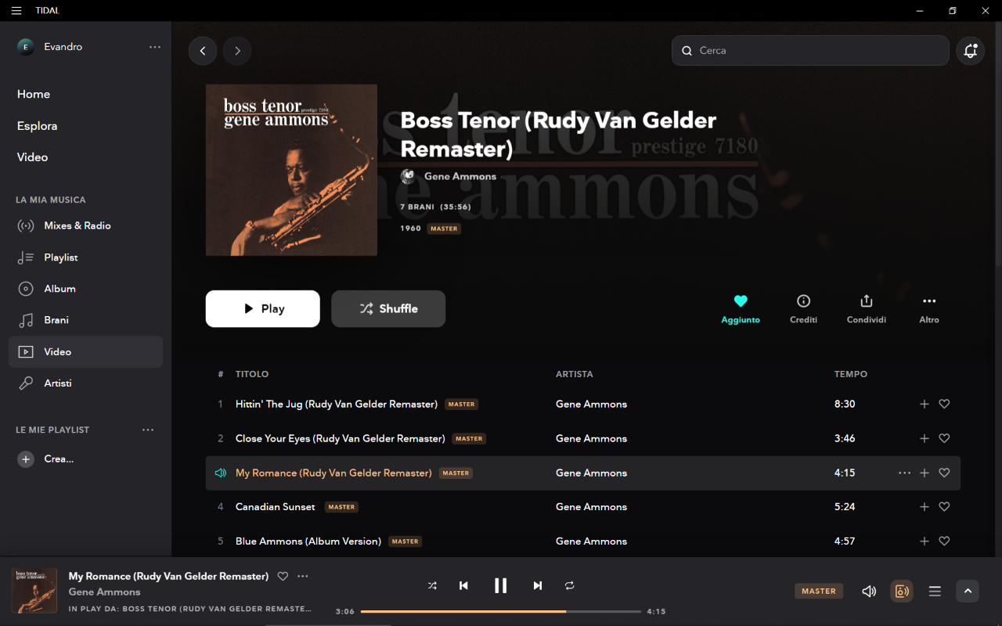The width and height of the screenshot is (1002, 626).
Task: Open Altro more options menu
Action: (929, 301)
